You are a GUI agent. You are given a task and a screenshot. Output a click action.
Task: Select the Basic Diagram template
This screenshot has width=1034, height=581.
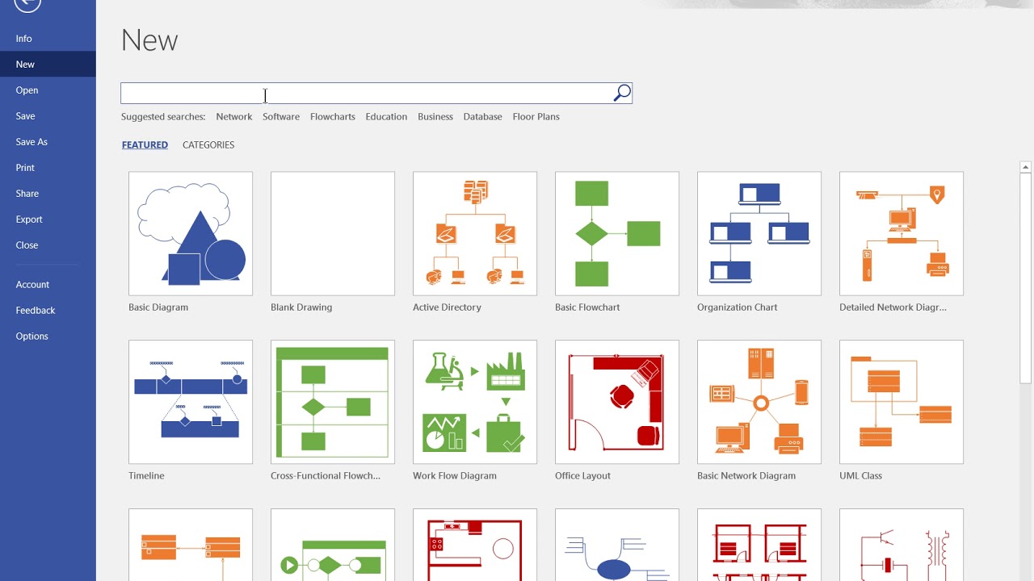190,233
